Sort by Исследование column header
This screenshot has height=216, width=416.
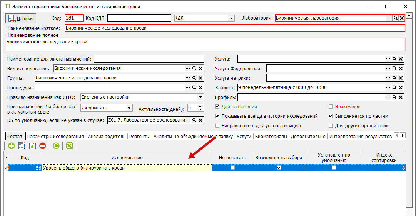point(127,158)
